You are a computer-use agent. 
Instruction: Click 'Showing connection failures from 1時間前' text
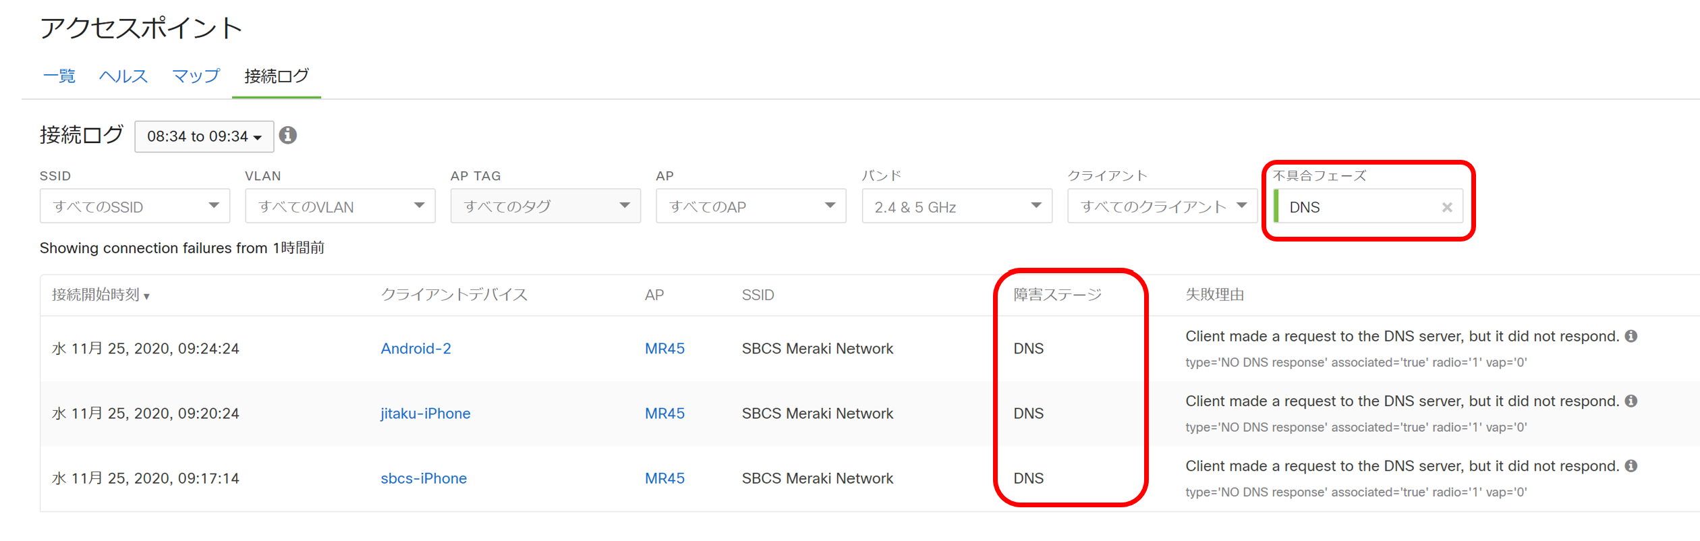click(x=182, y=248)
